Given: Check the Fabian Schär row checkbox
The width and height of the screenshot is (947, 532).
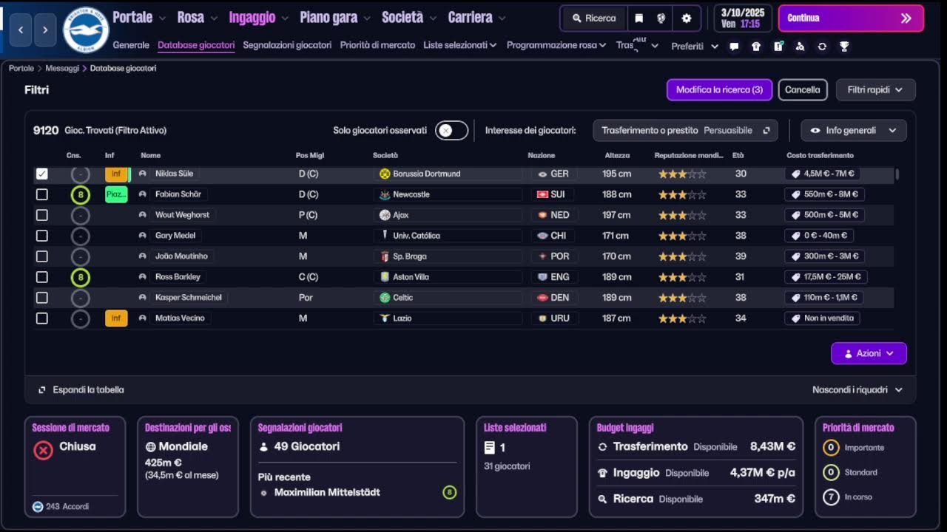Looking at the screenshot, I should [42, 194].
